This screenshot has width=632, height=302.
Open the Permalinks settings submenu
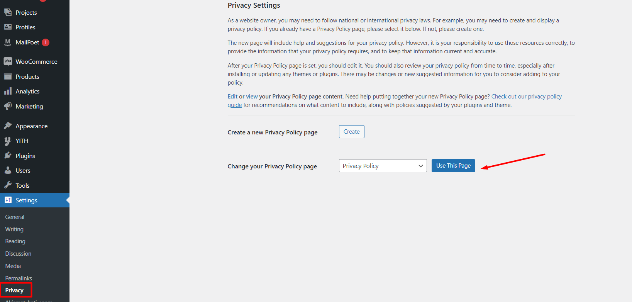click(x=19, y=278)
